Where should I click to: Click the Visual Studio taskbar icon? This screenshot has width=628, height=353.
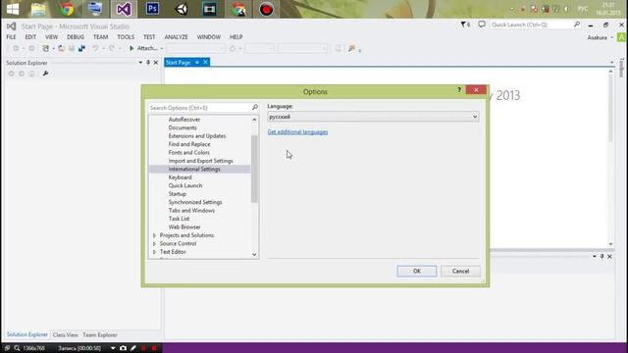point(124,9)
